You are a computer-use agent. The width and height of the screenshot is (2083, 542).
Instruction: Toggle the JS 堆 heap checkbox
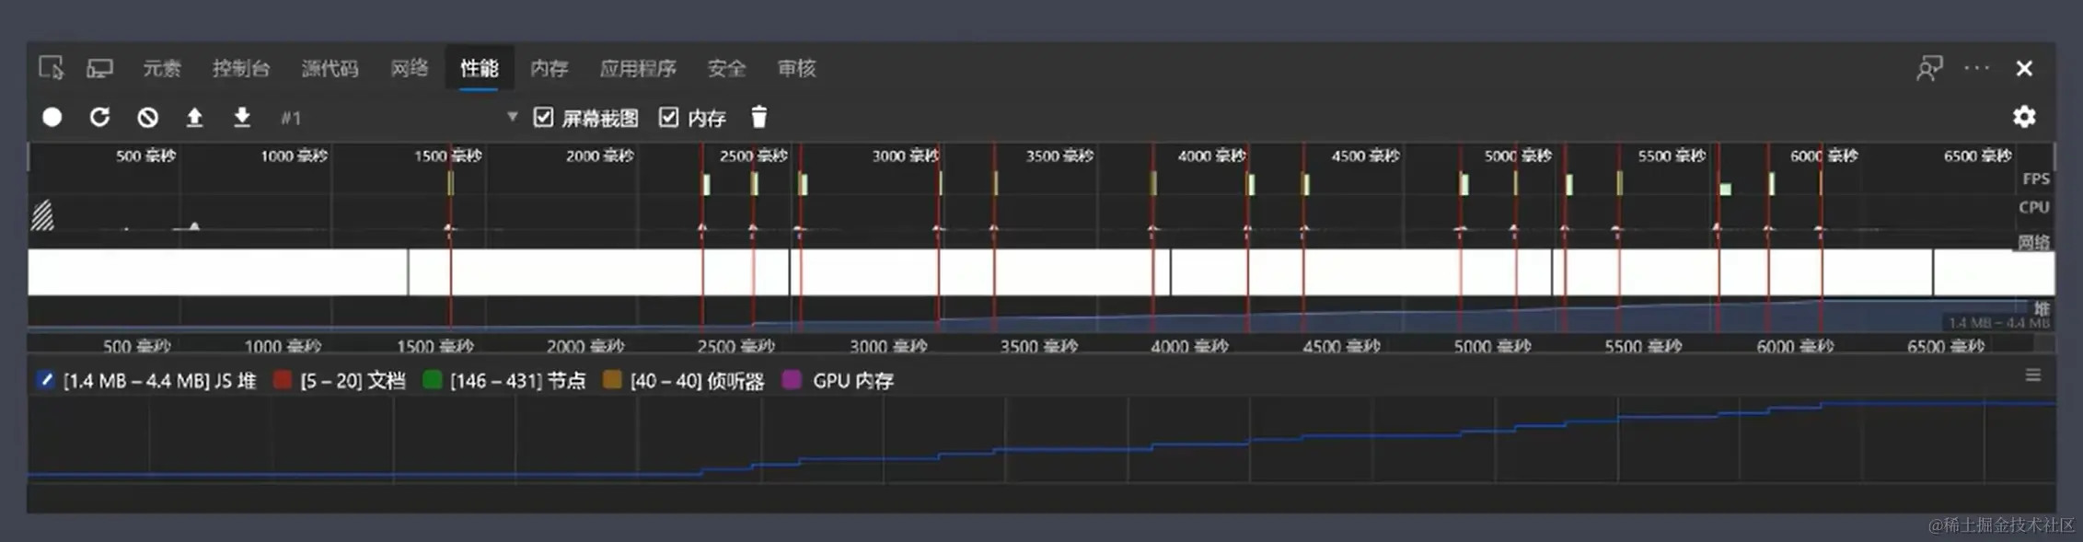pos(45,380)
